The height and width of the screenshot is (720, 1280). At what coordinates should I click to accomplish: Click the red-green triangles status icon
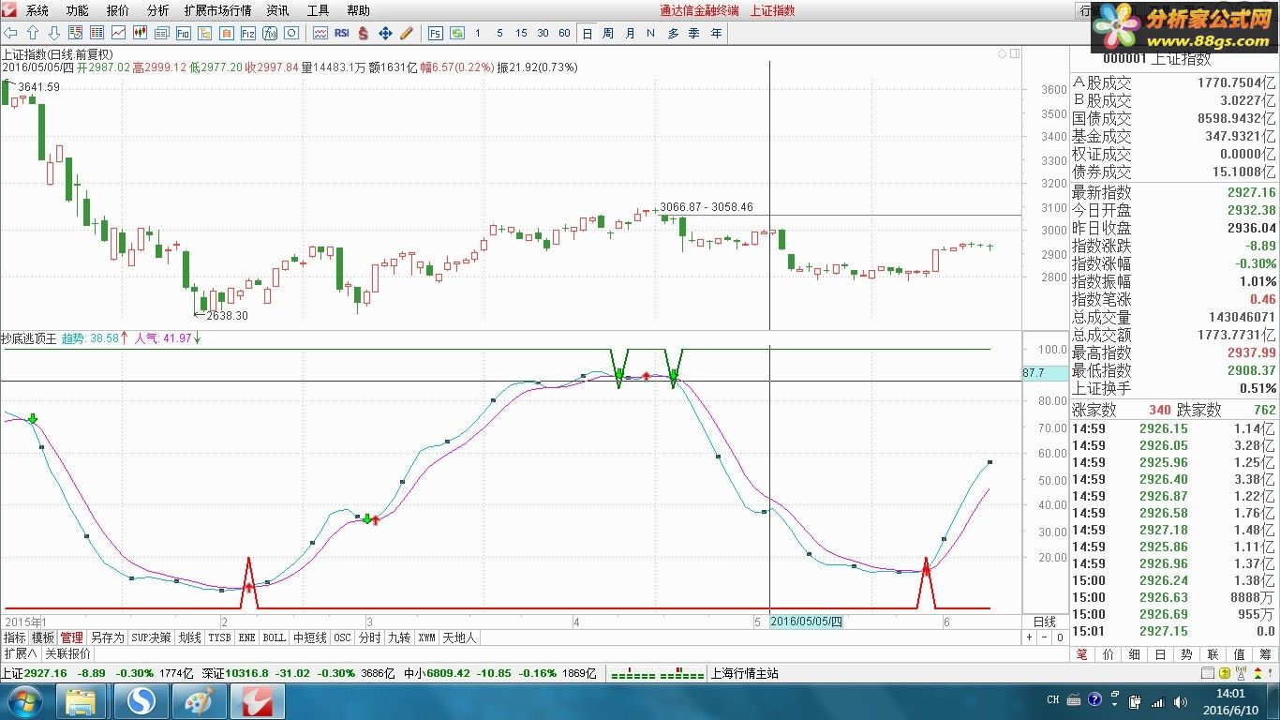point(1258,673)
